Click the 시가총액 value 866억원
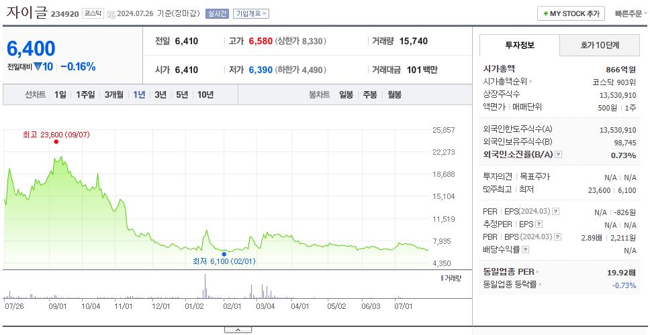Viewport: 650px width, 335px height. pyautogui.click(x=620, y=70)
